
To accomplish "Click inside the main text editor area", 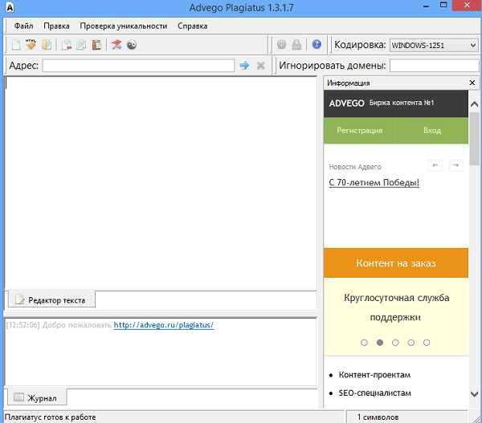I will pyautogui.click(x=161, y=183).
